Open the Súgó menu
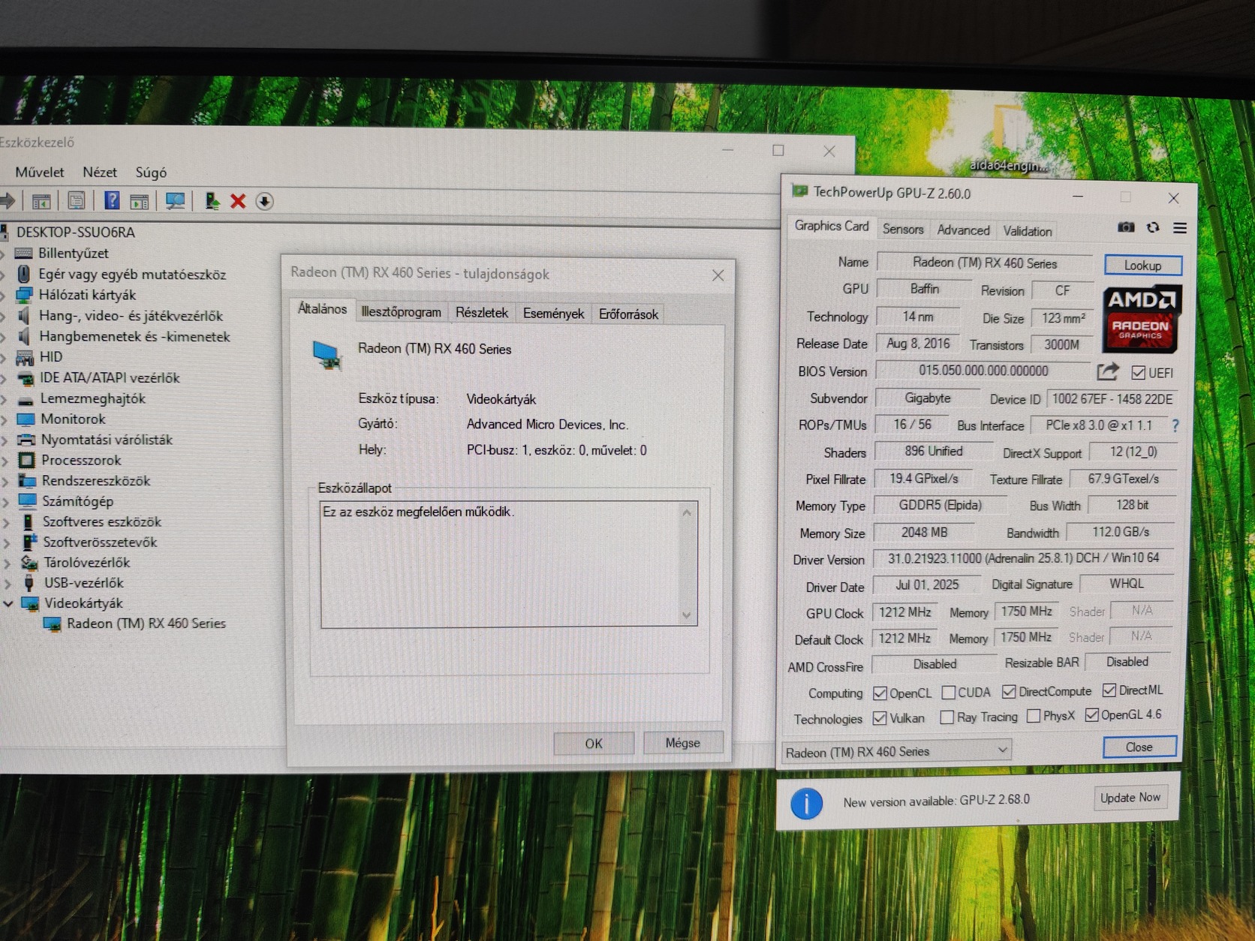 tap(151, 173)
